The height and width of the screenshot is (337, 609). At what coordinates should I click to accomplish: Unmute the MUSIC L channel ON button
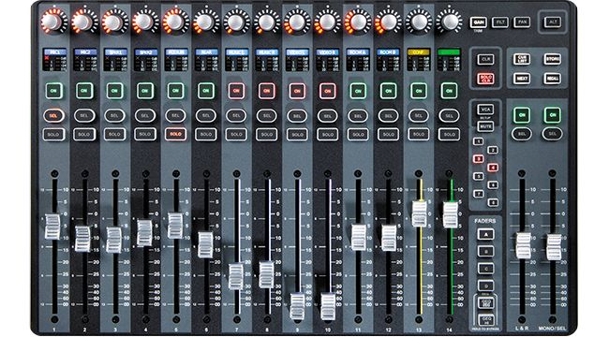tap(236, 91)
